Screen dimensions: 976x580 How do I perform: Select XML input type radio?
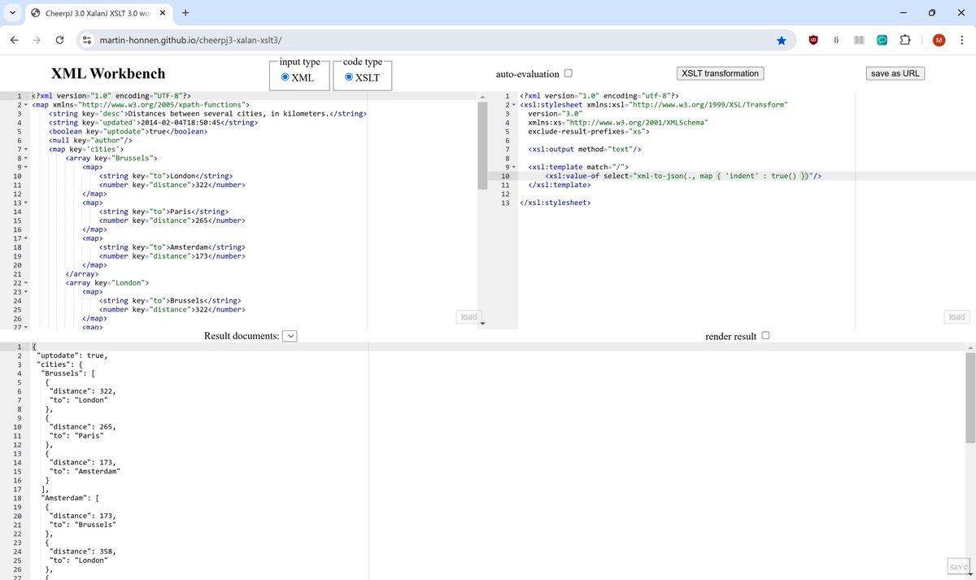click(285, 77)
